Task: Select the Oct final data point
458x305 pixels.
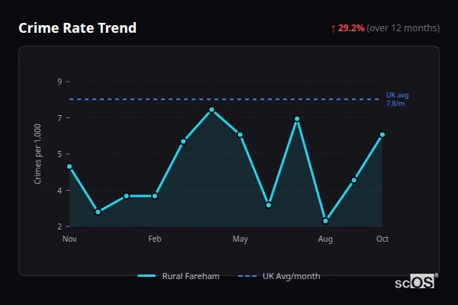Action: (382, 134)
